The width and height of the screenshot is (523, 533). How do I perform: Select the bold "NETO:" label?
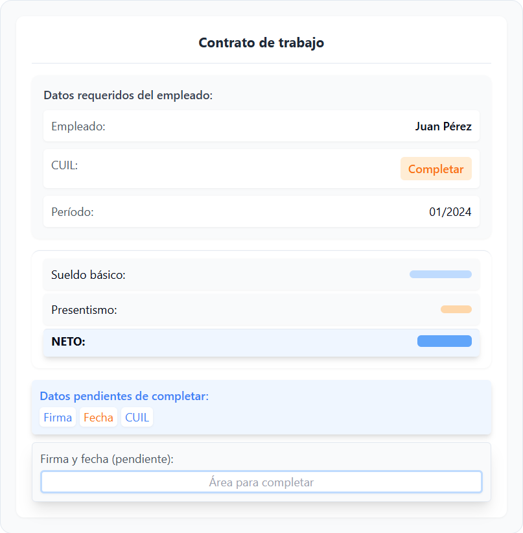pos(68,342)
